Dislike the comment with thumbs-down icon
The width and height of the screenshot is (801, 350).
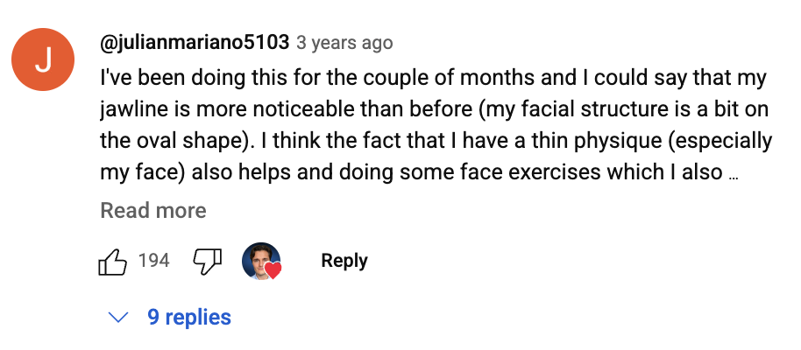pyautogui.click(x=207, y=262)
